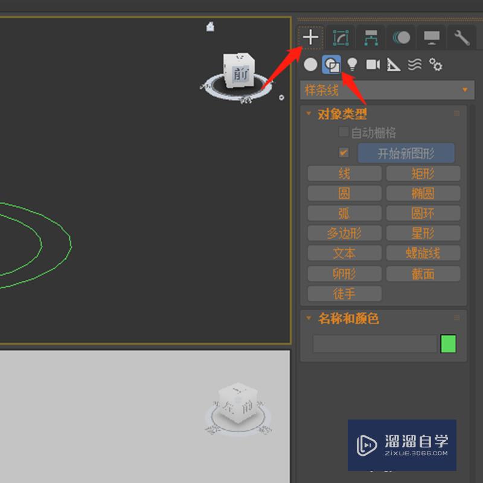The height and width of the screenshot is (483, 483).
Task: Open the Hierarchy panel icon
Action: (370, 37)
